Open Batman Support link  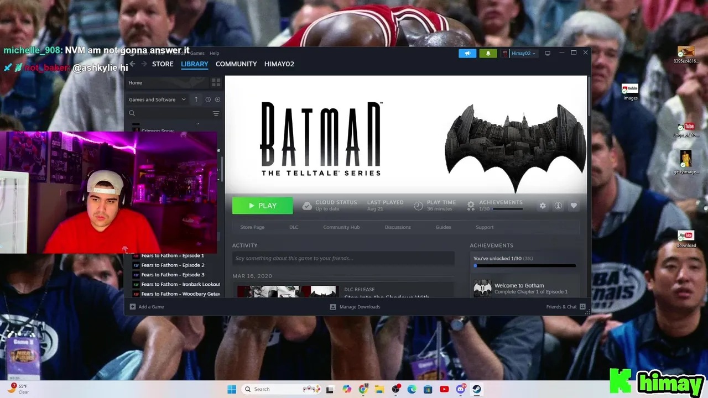[485, 227]
